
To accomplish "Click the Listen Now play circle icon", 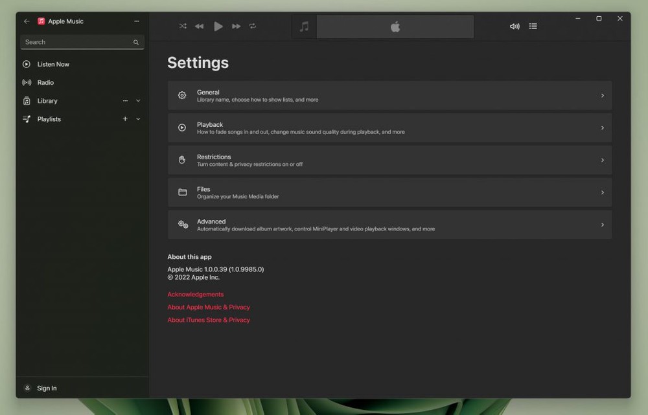I will point(27,64).
